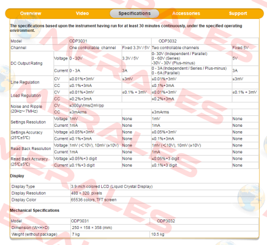Click ODP3032 in mechanical table
Viewport: 267px width, 245px height.
click(166, 221)
